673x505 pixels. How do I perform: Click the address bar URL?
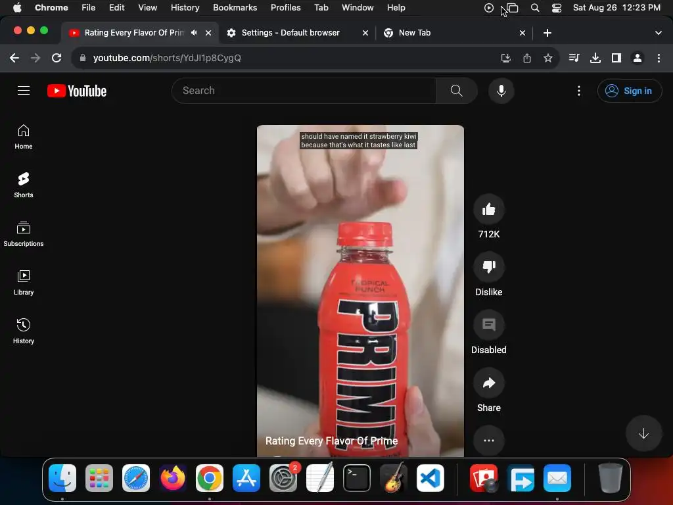coord(167,58)
